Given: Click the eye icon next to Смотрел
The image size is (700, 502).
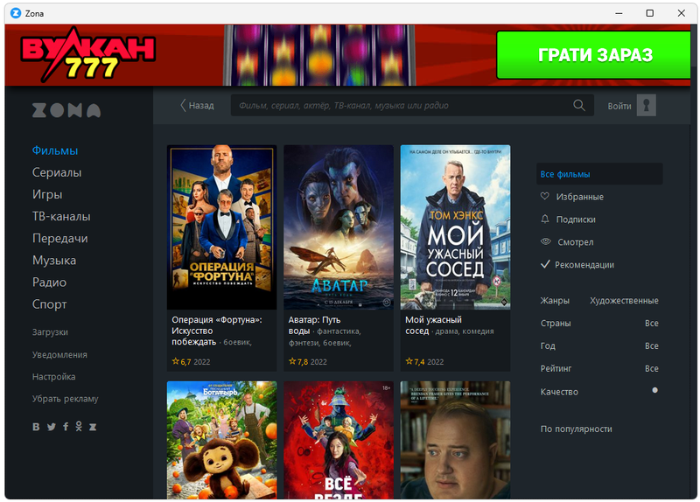Looking at the screenshot, I should tap(545, 241).
